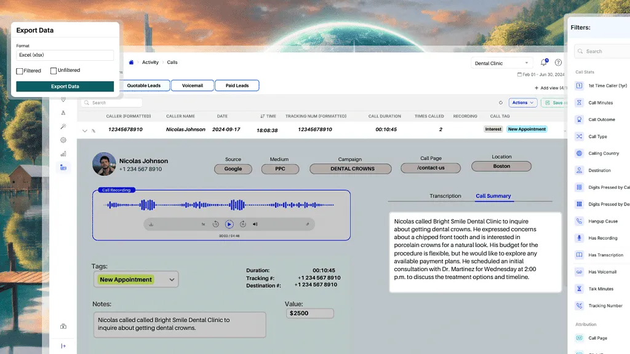
Task: Select Talk Minutes filter
Action: (x=600, y=289)
